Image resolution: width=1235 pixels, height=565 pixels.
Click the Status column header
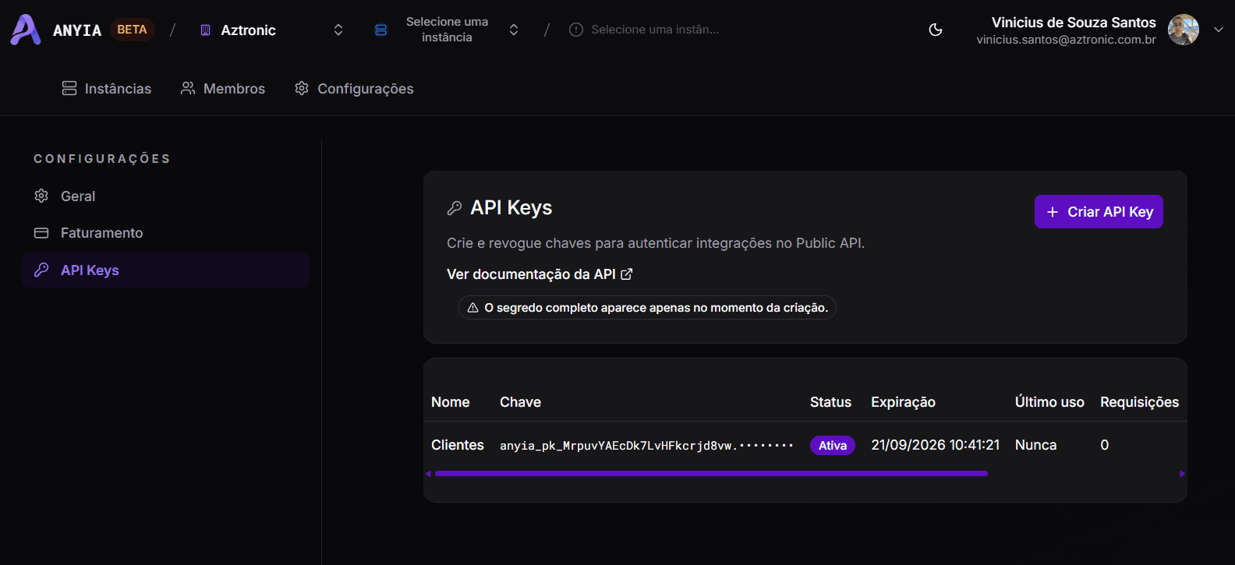pyautogui.click(x=830, y=402)
